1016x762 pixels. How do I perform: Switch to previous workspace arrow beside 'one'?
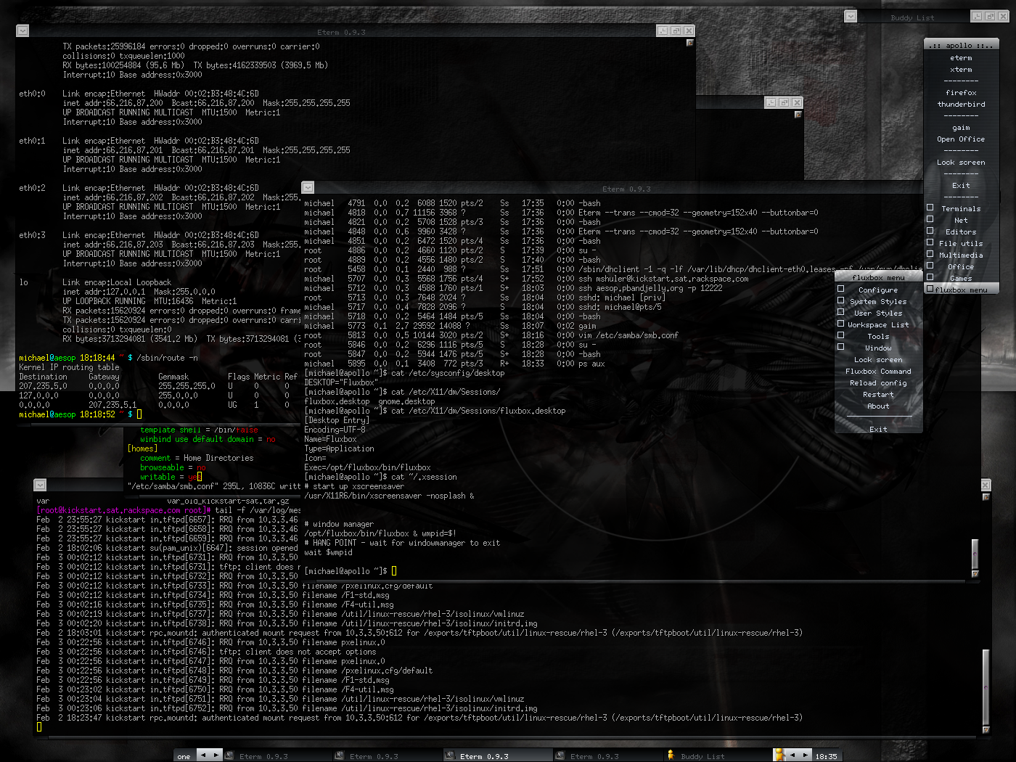click(x=203, y=755)
